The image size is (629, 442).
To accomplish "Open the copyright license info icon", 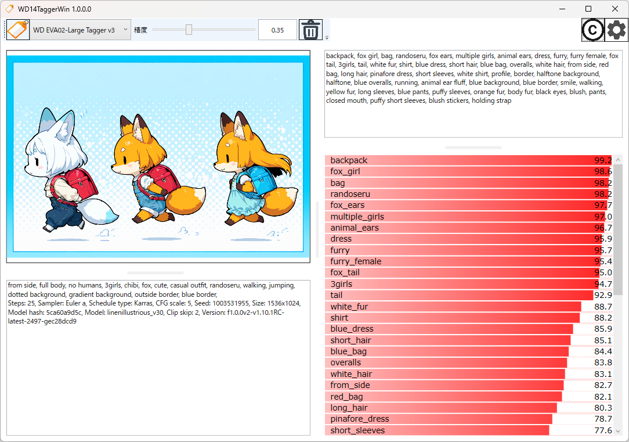I will (593, 30).
